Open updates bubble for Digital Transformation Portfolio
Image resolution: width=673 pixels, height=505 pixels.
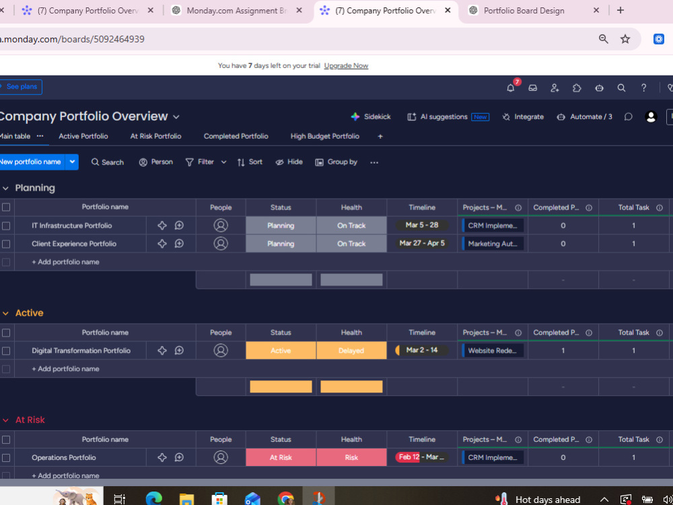180,350
